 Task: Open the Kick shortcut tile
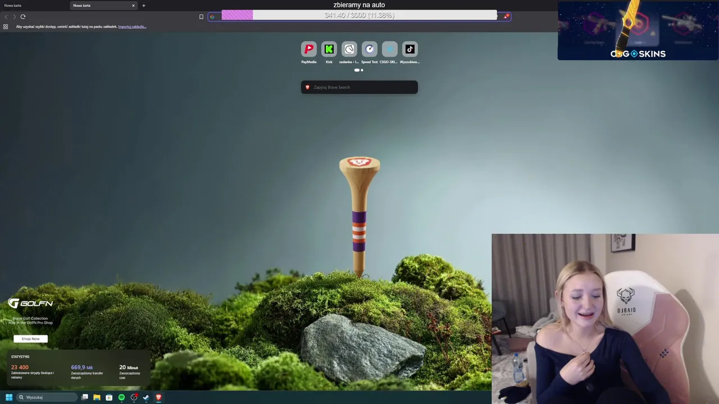tap(329, 49)
